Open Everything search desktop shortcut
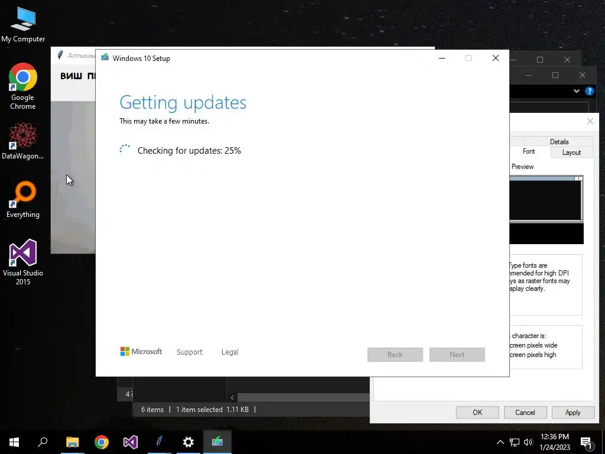 pos(23,200)
